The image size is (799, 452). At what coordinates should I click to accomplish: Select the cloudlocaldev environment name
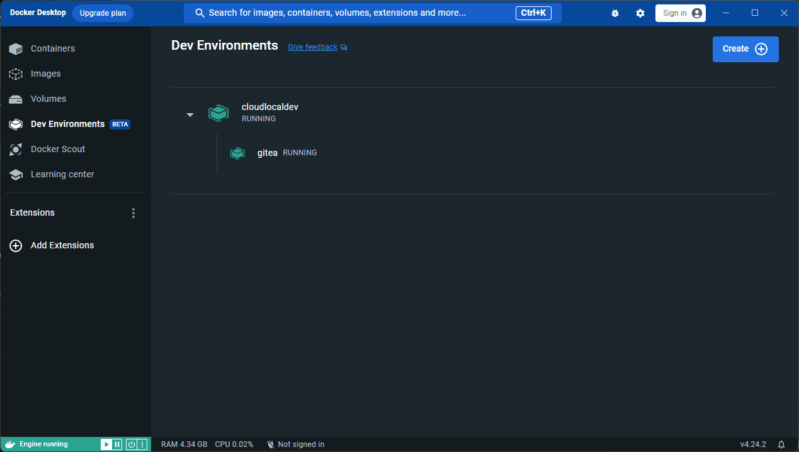pos(270,107)
